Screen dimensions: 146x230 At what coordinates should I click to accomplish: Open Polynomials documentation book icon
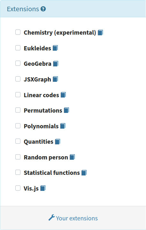pyautogui.click(x=63, y=126)
